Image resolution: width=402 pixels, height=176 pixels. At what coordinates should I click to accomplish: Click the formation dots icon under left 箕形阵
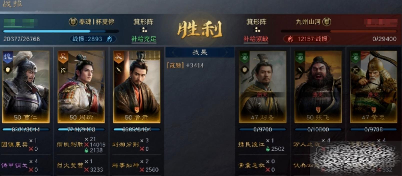point(144,30)
